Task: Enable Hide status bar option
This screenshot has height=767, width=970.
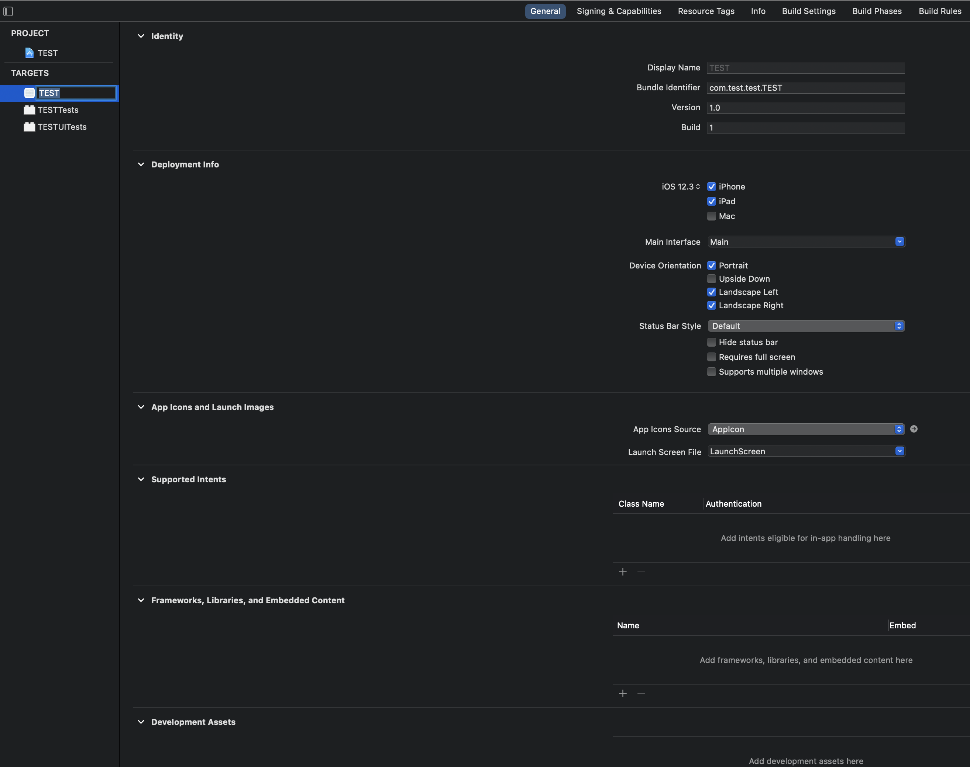Action: (711, 342)
